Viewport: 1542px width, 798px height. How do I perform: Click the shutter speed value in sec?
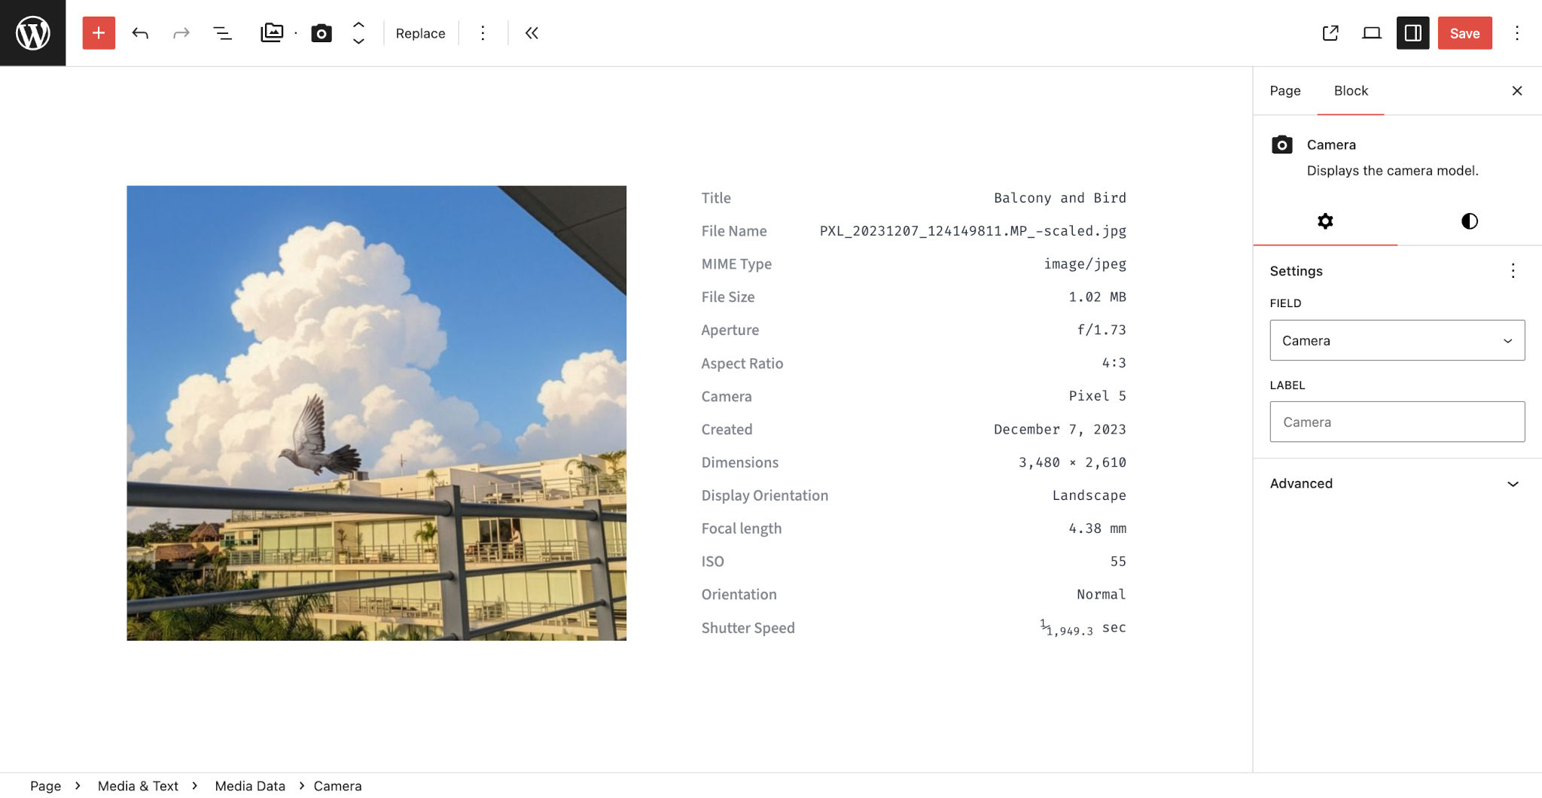click(x=1083, y=628)
